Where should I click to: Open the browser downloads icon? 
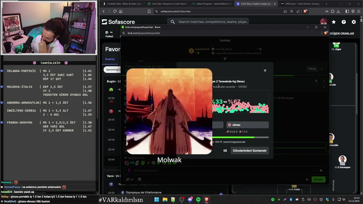tap(339, 11)
